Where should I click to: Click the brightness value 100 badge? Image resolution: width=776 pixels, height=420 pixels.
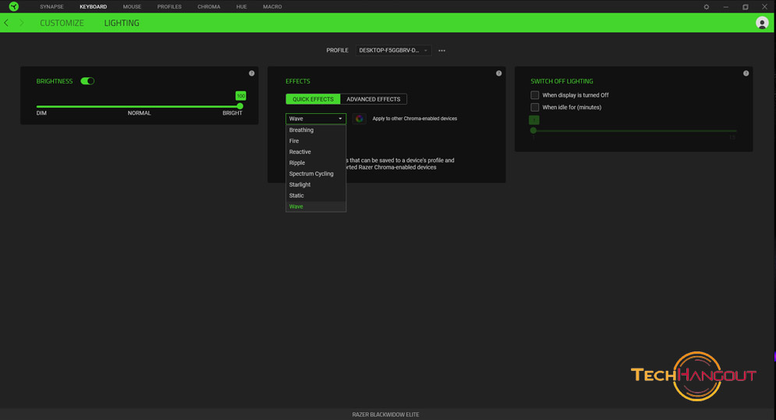pyautogui.click(x=240, y=95)
